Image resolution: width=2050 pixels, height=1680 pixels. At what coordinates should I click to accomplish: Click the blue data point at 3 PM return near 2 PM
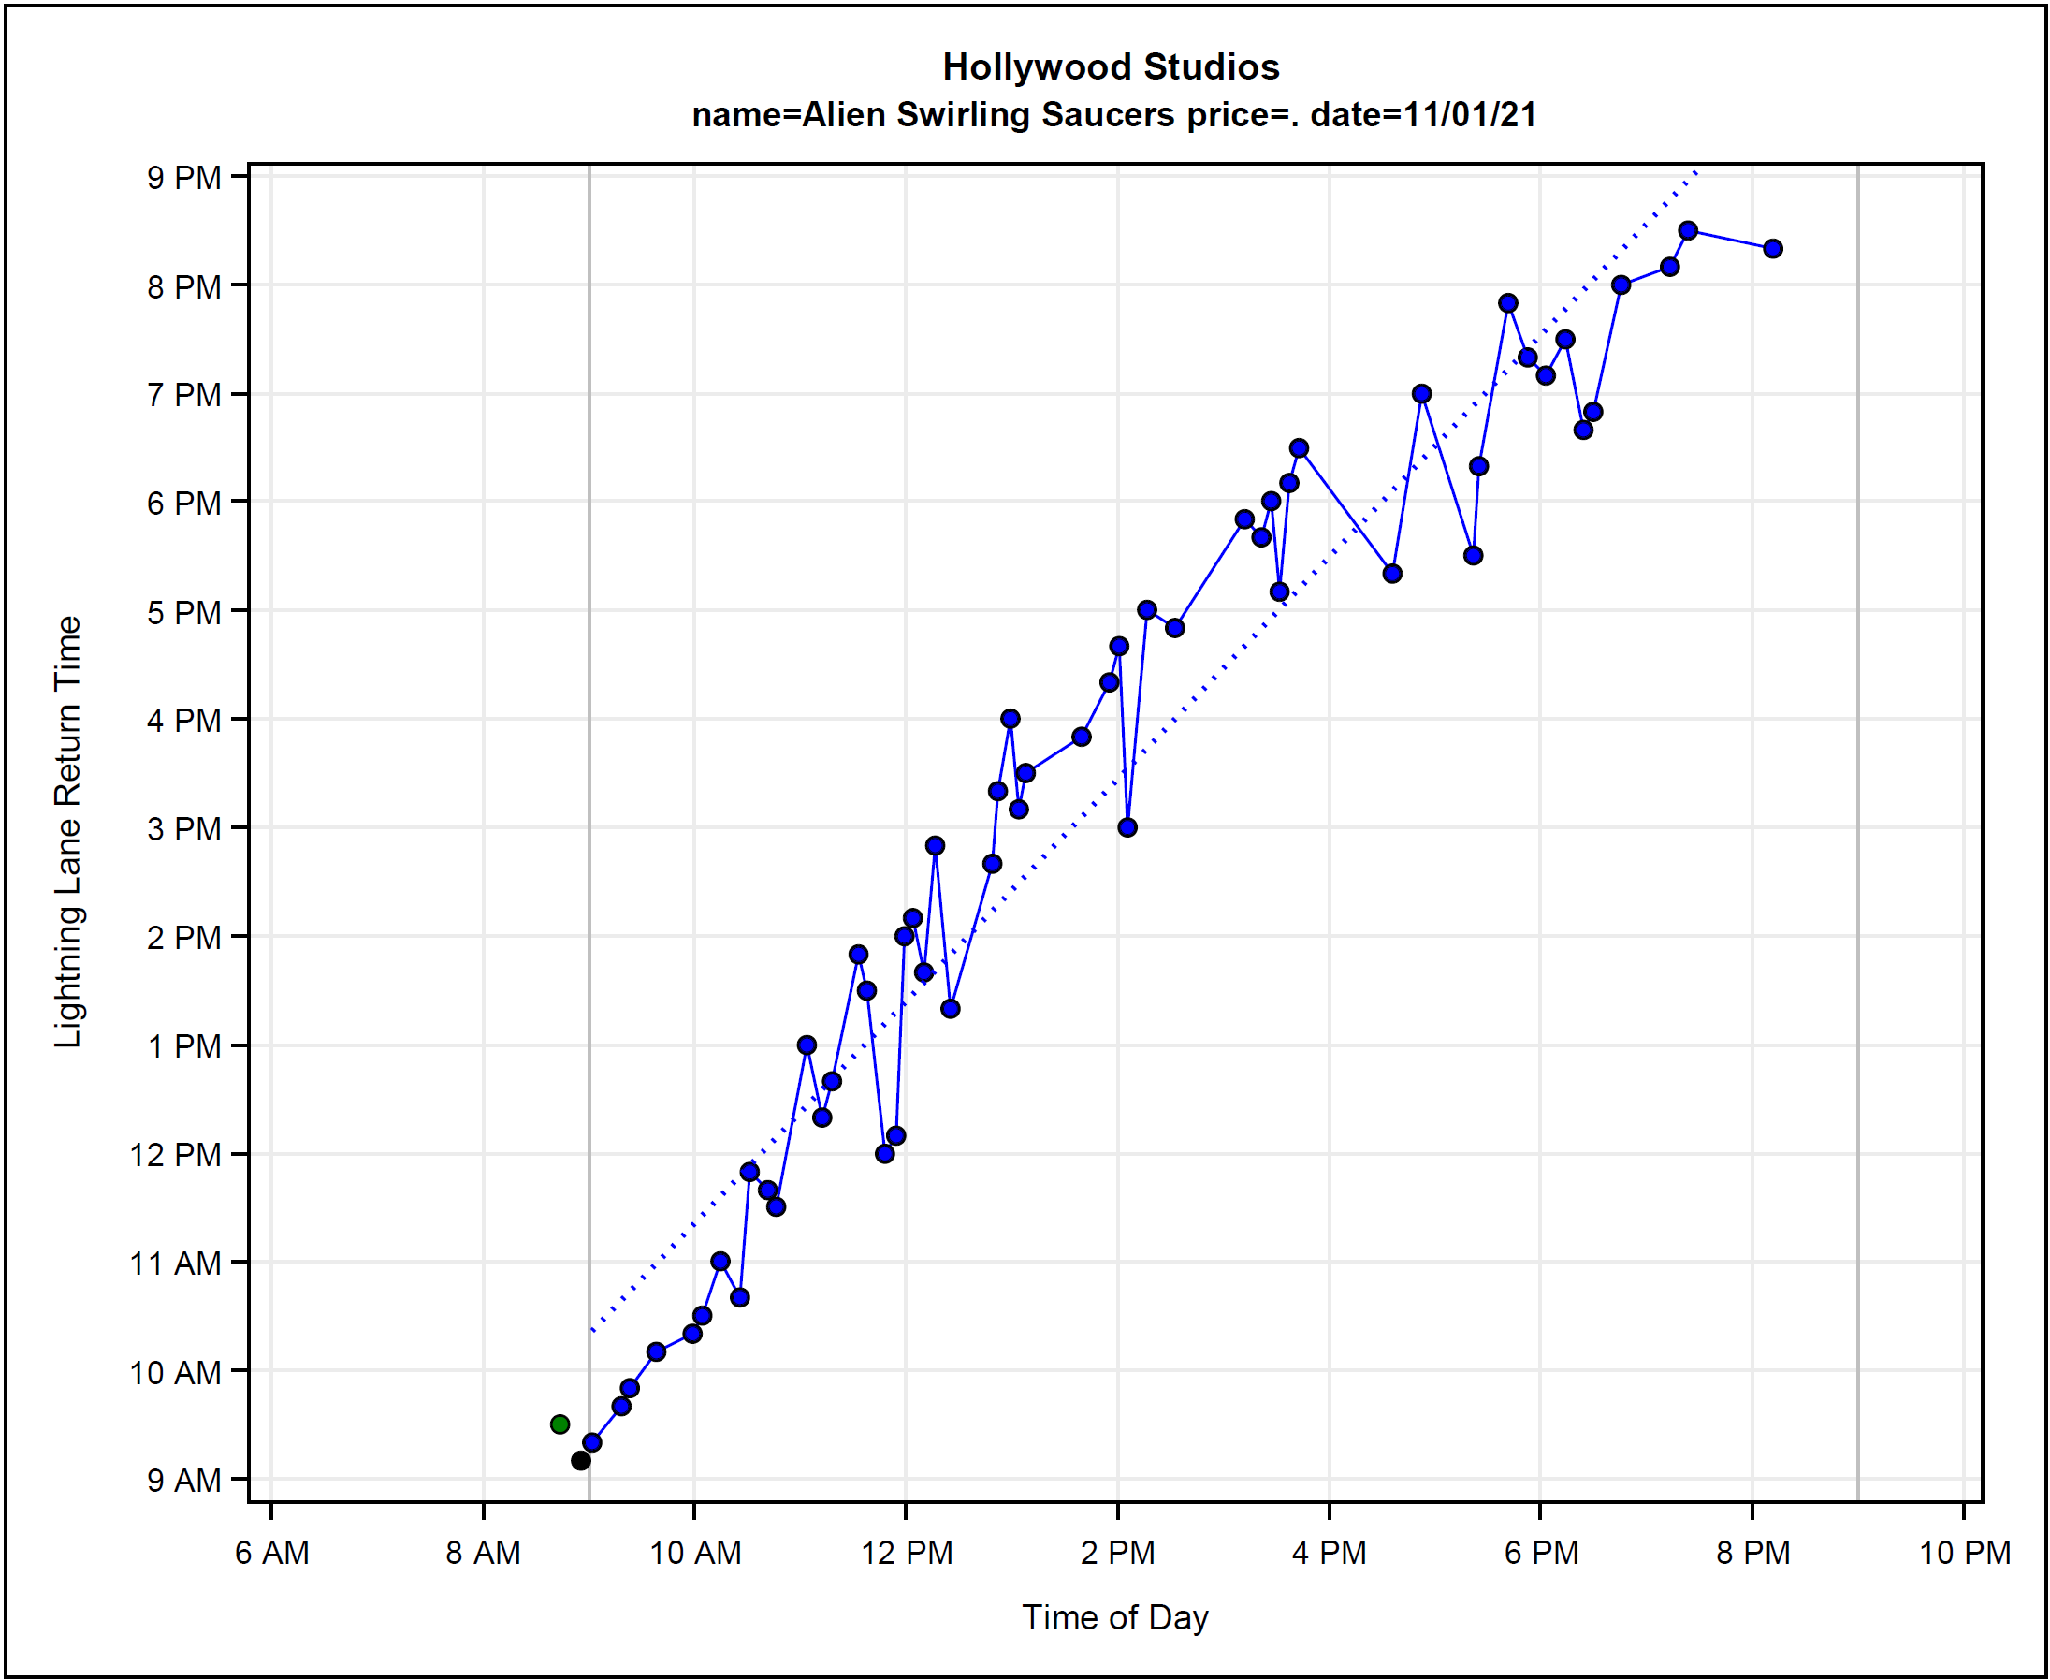coord(1127,827)
